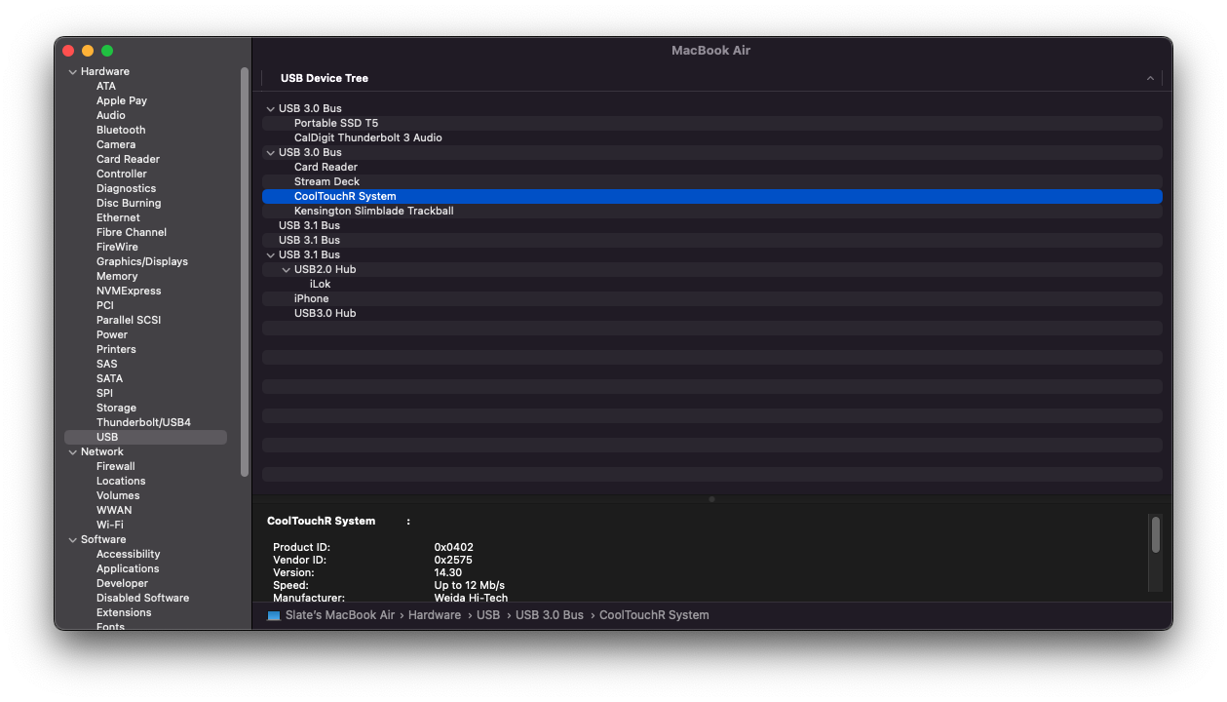Click the laptop icon in path bar
This screenshot has width=1227, height=702.
click(274, 615)
